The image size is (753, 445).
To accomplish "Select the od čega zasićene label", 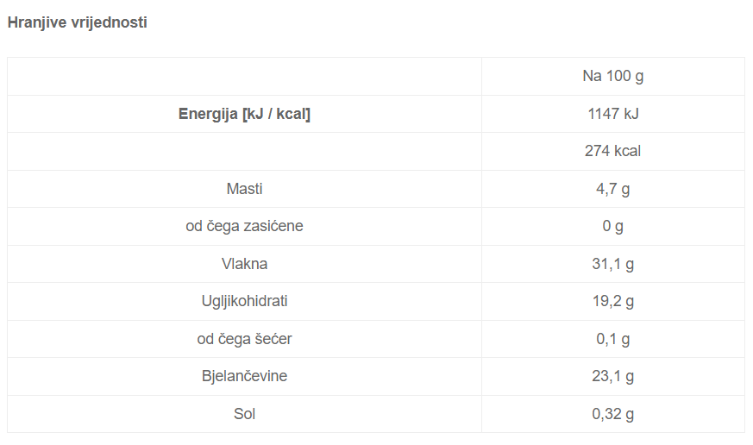I will coord(244,226).
